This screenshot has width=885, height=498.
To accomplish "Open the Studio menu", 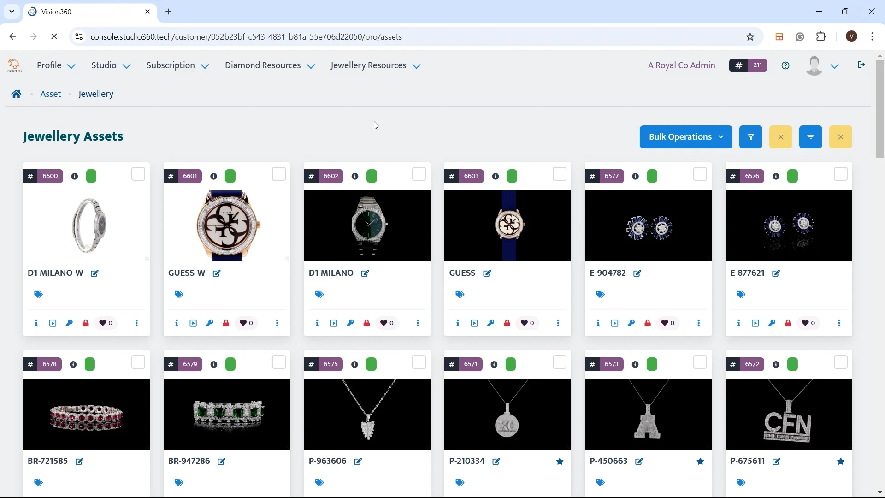I will point(111,66).
